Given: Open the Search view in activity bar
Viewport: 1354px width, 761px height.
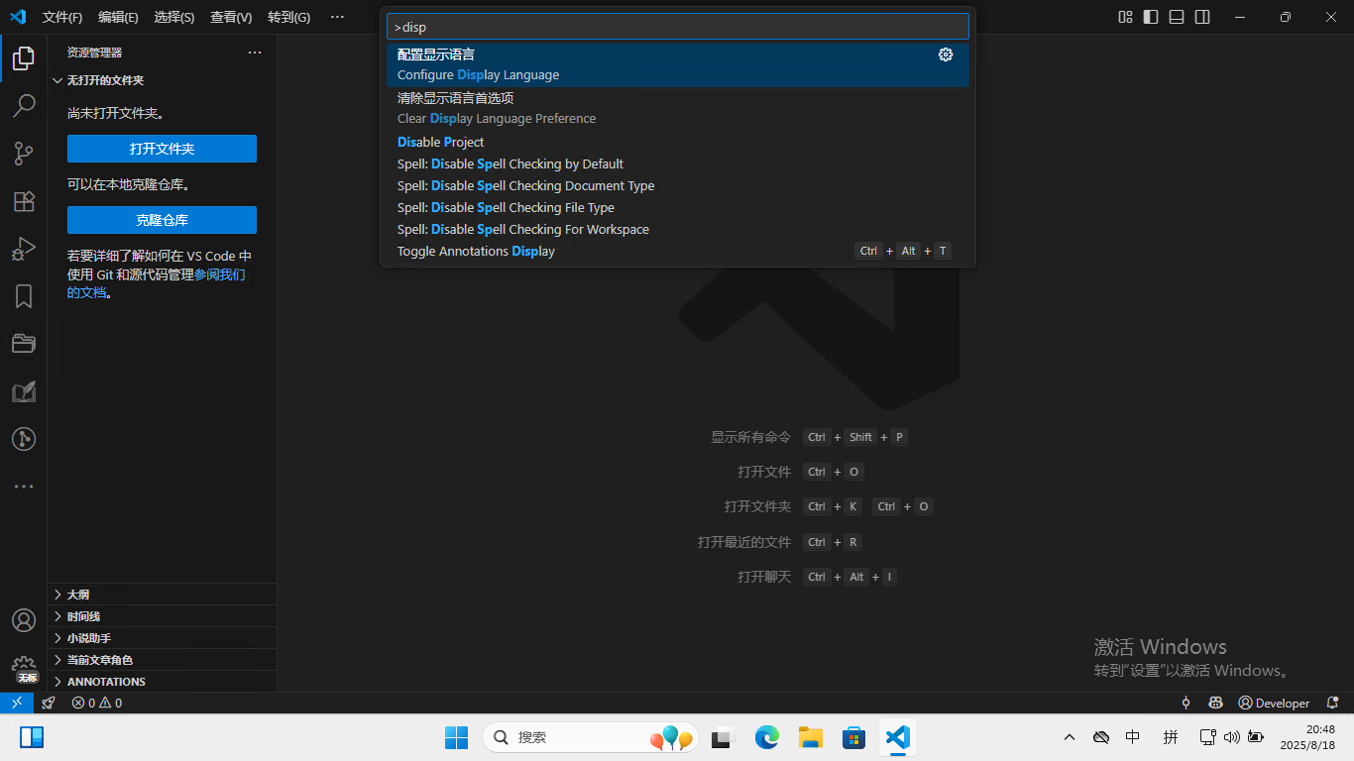Looking at the screenshot, I should pyautogui.click(x=24, y=105).
